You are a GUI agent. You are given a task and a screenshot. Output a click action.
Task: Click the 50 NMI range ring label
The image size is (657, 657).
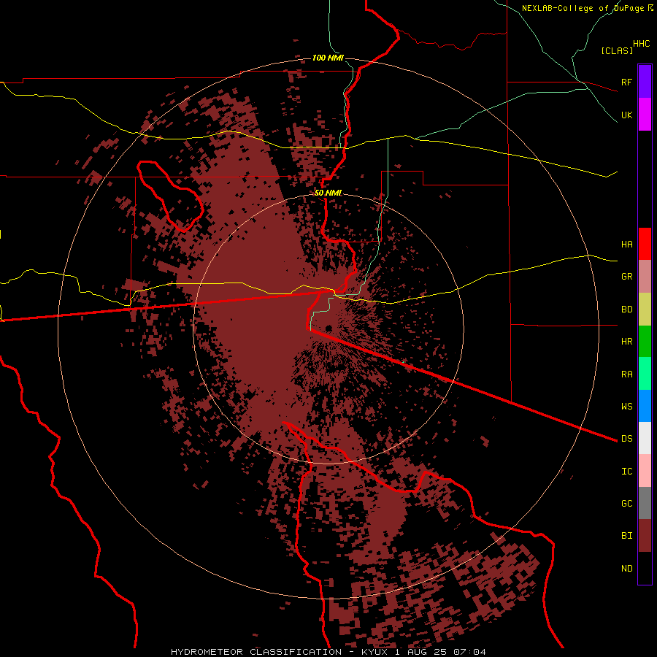click(x=328, y=193)
